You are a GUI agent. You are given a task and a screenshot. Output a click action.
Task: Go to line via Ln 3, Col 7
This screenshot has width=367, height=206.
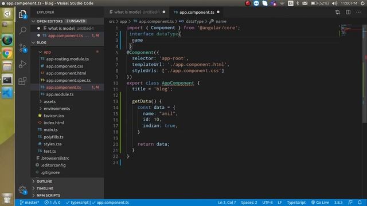click(x=227, y=203)
